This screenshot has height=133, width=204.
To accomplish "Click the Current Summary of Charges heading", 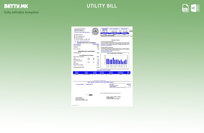I will [86, 55].
